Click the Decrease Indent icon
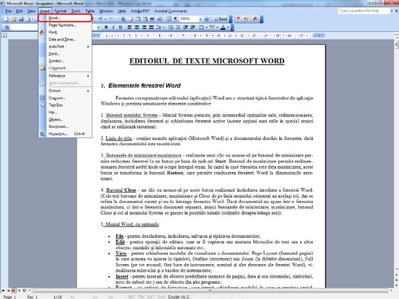Screen dimensions: 399x299 click(x=185, y=27)
